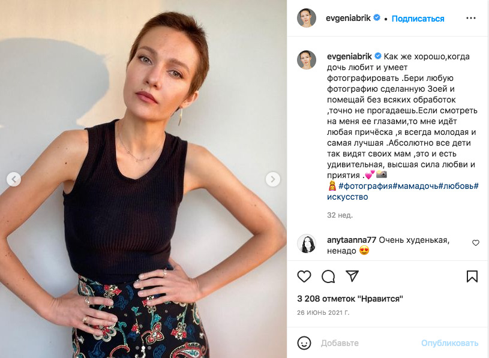Open anytaanna77 commenter profile link
Screen dimensions: 489x358
point(352,240)
